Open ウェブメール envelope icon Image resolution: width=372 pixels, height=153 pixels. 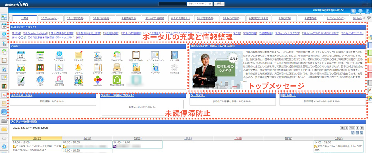[59, 55]
